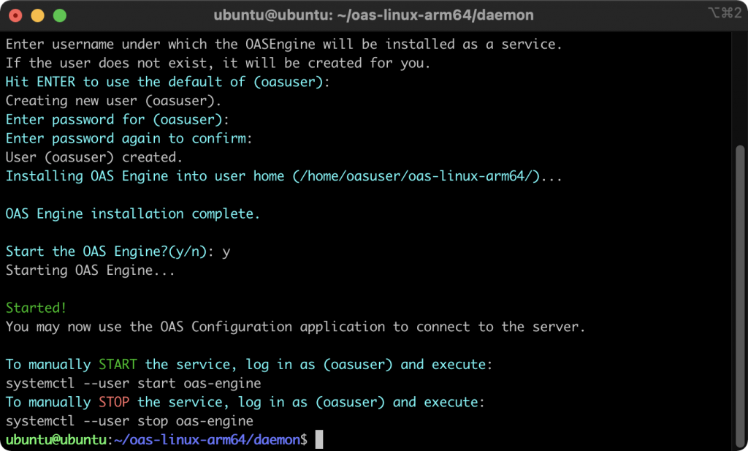Click the green START word
The image size is (748, 451).
[x=118, y=364]
